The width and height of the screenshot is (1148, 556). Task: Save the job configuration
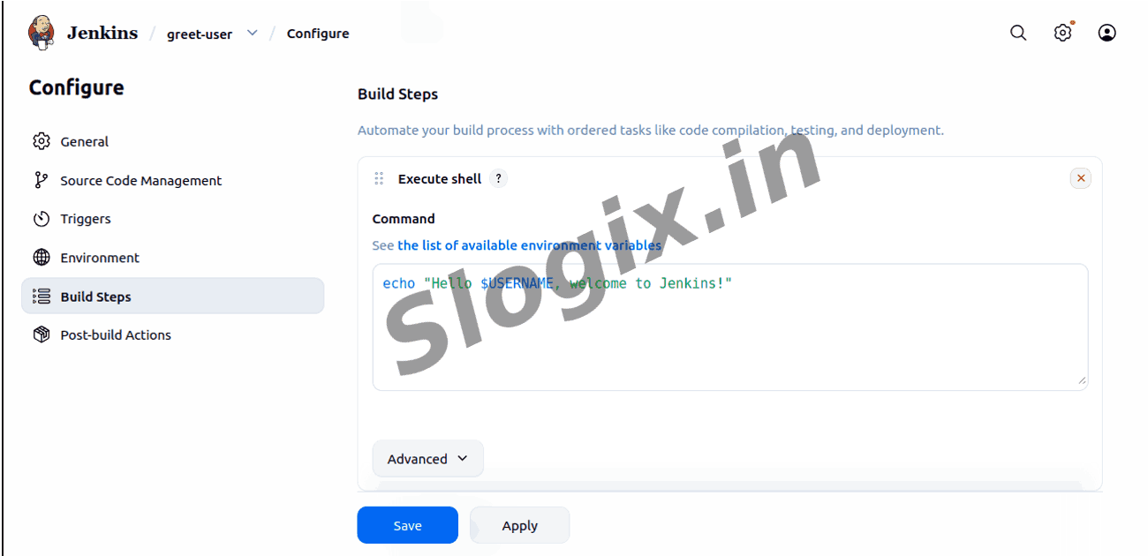click(x=407, y=525)
